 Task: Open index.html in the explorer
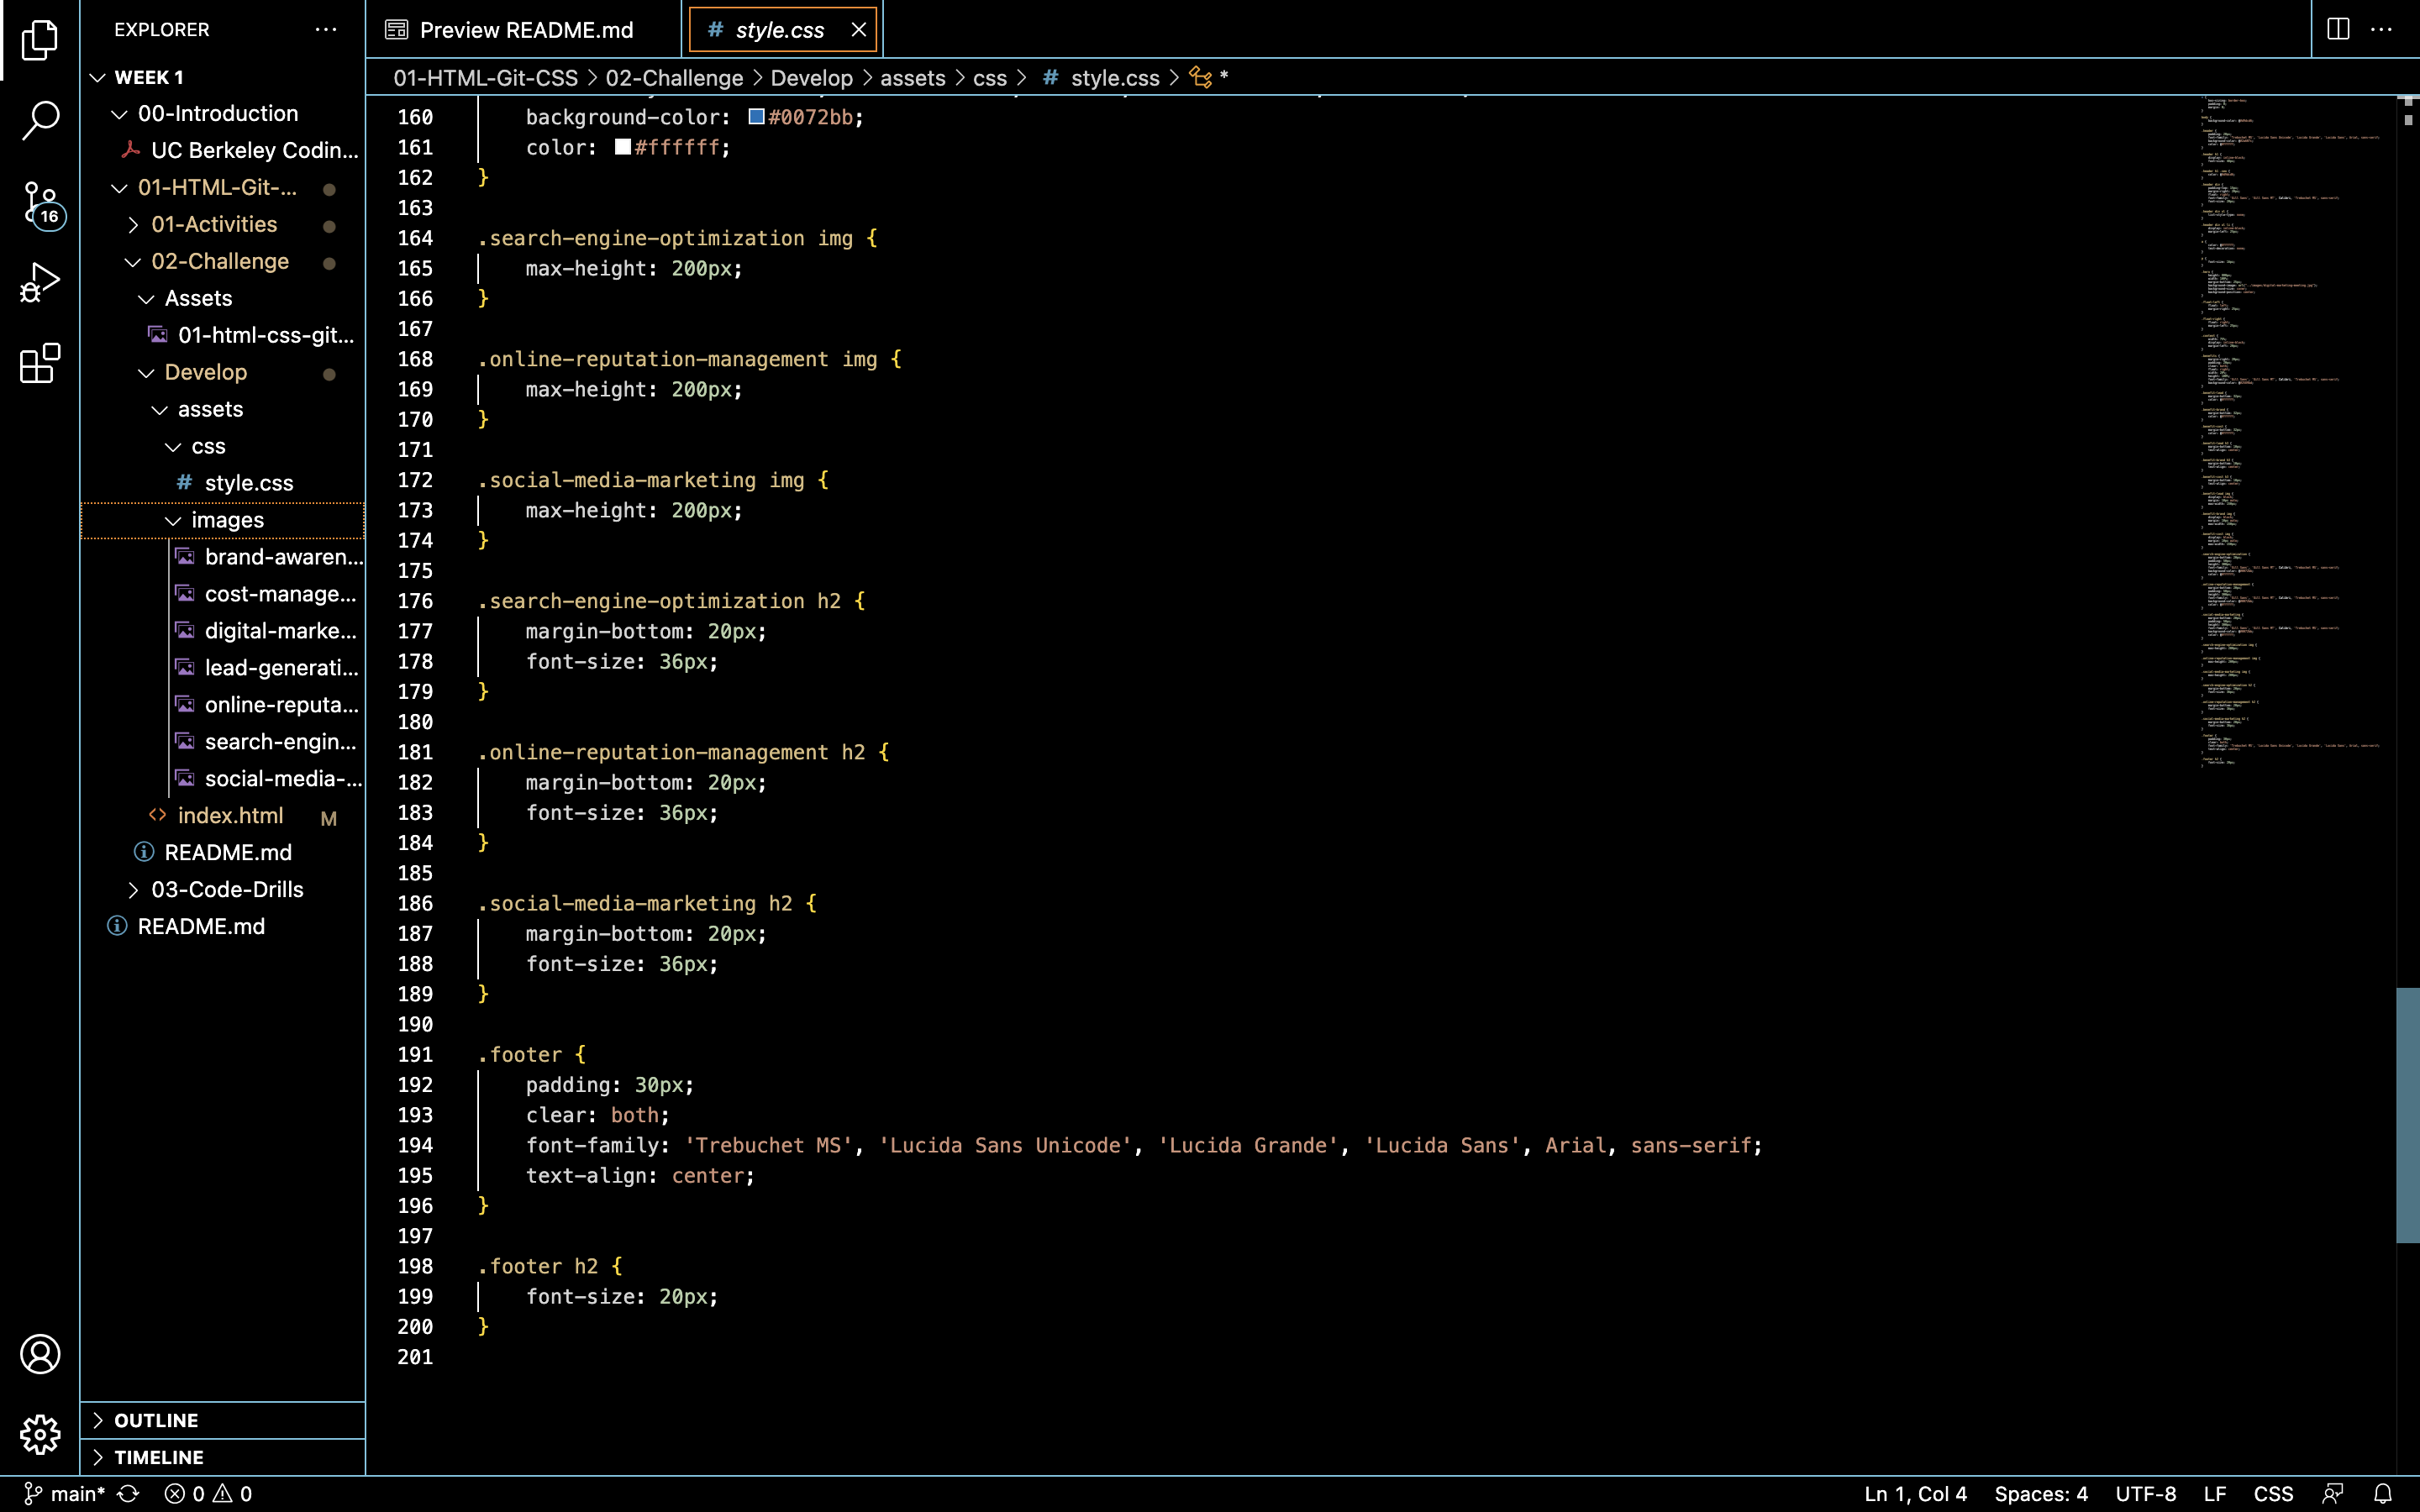pos(230,815)
